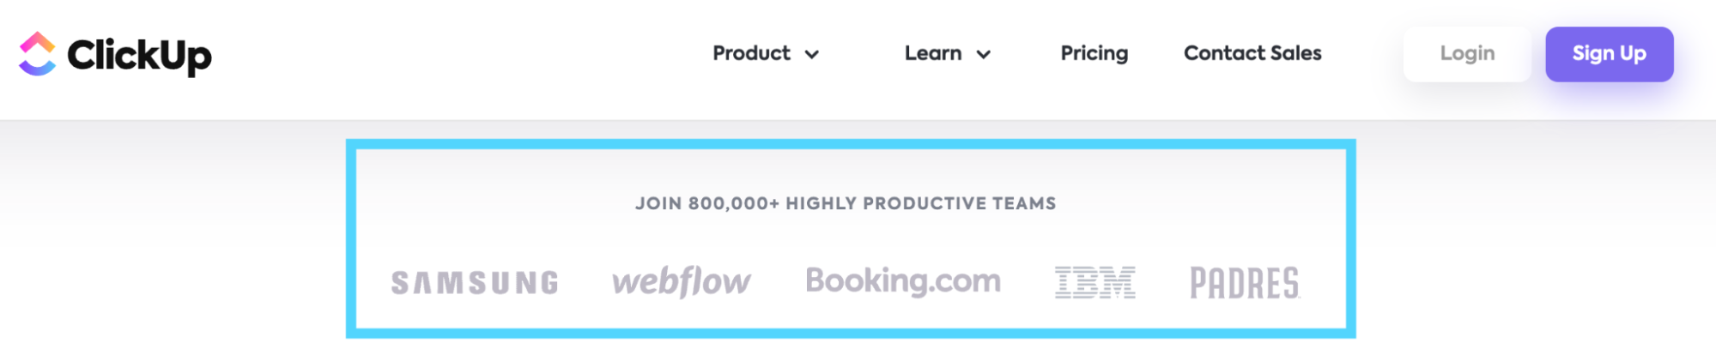Click the striped IBM logo
Viewport: 1716px width, 361px height.
click(1095, 282)
